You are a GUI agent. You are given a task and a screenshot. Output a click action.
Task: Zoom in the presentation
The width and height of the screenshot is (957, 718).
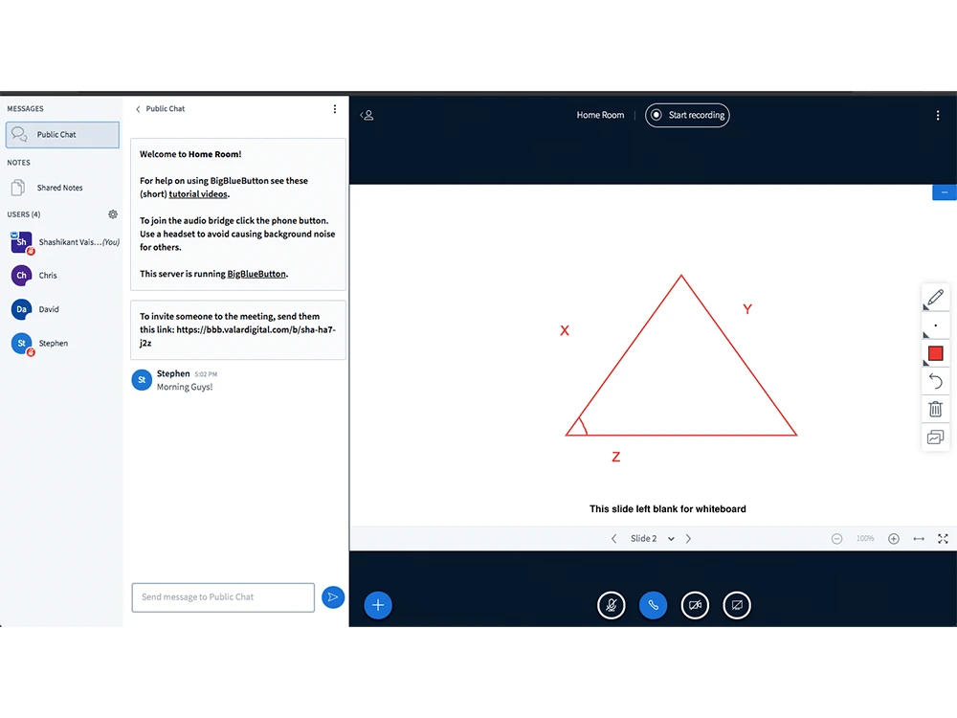[x=894, y=538]
